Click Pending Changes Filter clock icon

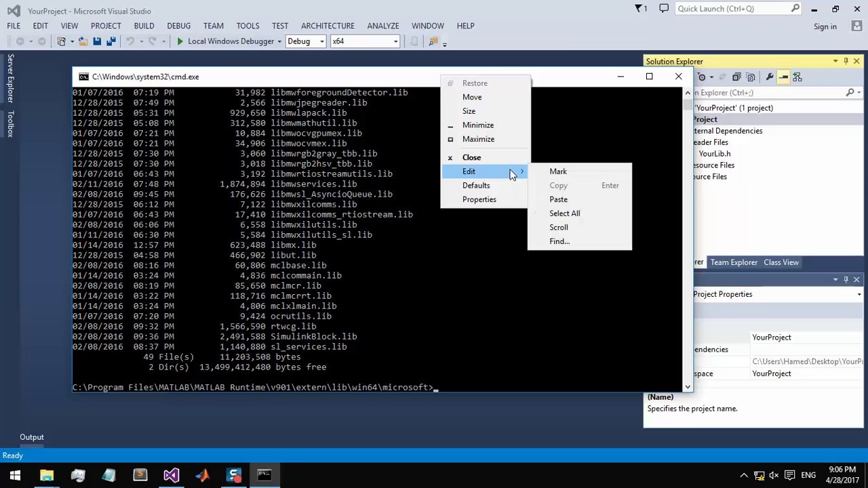click(703, 77)
